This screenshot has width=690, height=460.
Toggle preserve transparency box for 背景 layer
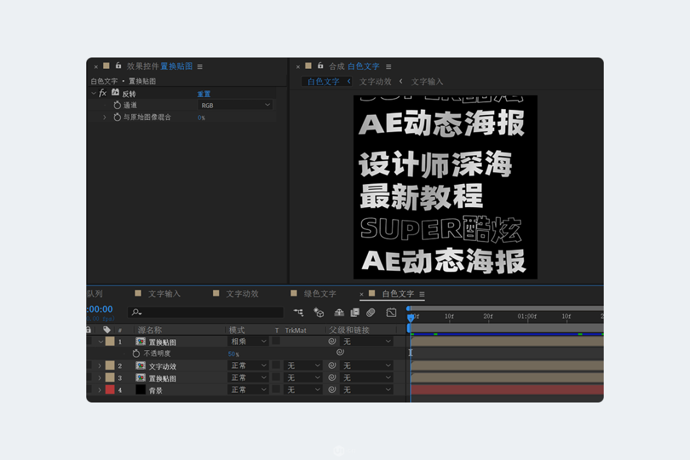[x=276, y=389]
